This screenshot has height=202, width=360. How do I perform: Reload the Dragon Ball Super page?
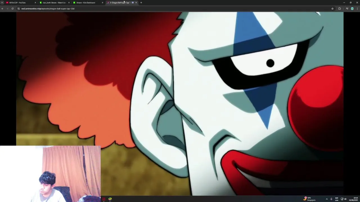(x=12, y=9)
